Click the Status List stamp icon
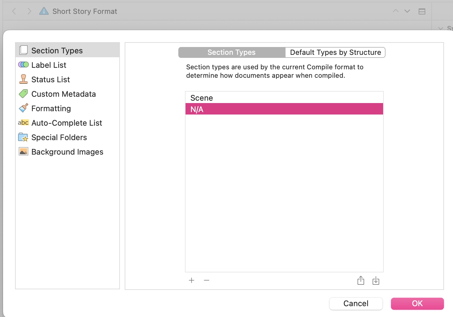The height and width of the screenshot is (317, 453). coord(23,79)
